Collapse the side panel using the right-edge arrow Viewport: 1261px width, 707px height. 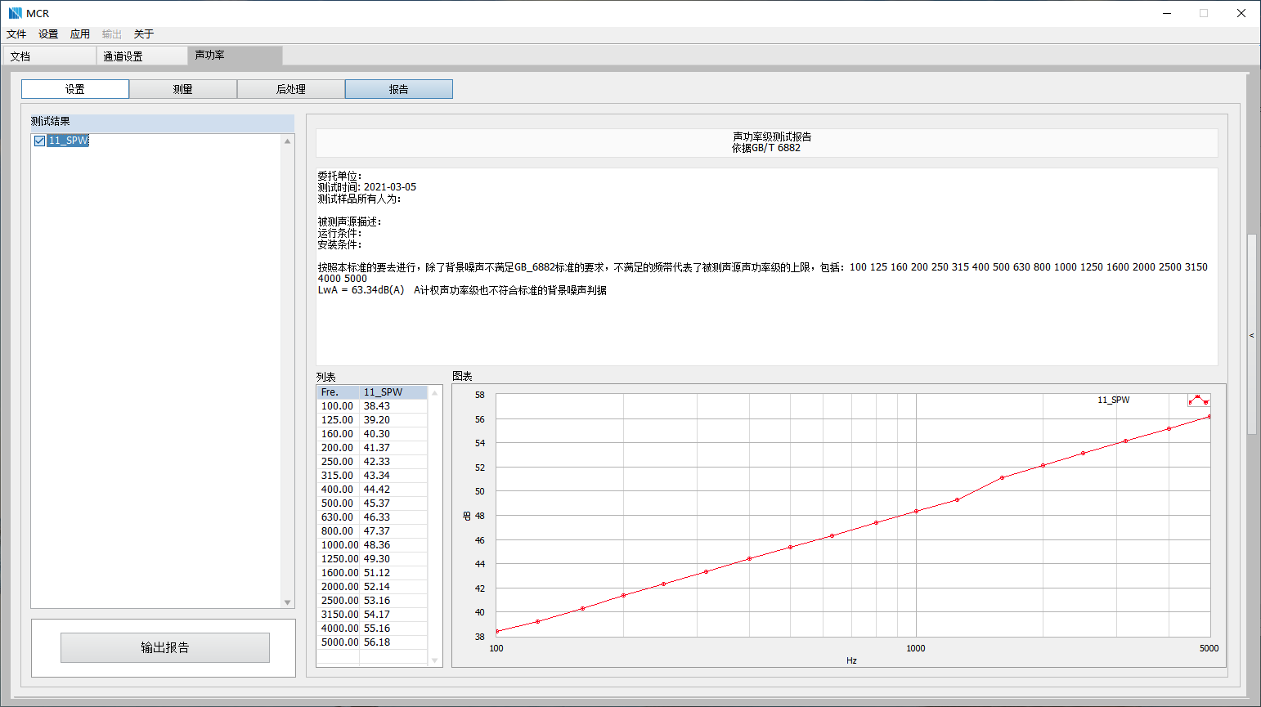pos(1251,336)
